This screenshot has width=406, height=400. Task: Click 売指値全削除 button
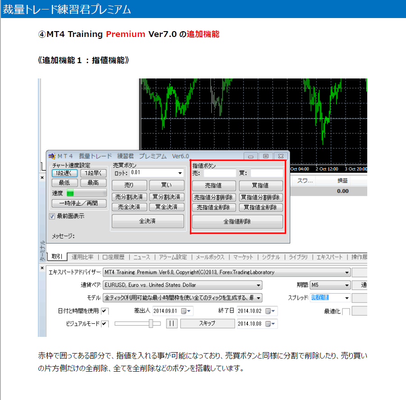(214, 207)
